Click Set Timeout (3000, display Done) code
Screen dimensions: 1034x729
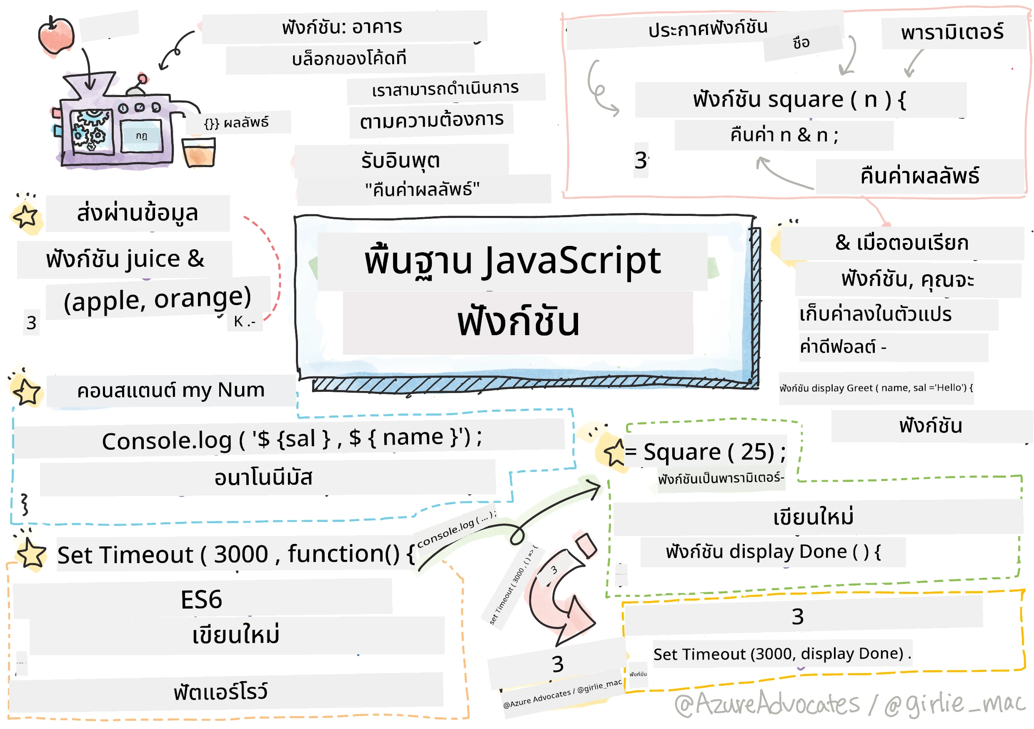[782, 654]
